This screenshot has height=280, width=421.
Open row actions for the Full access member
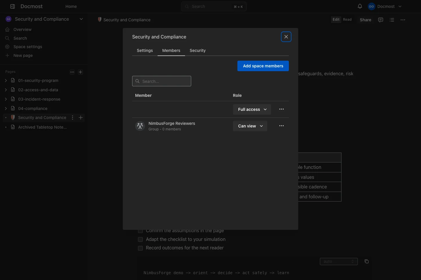[x=282, y=109]
